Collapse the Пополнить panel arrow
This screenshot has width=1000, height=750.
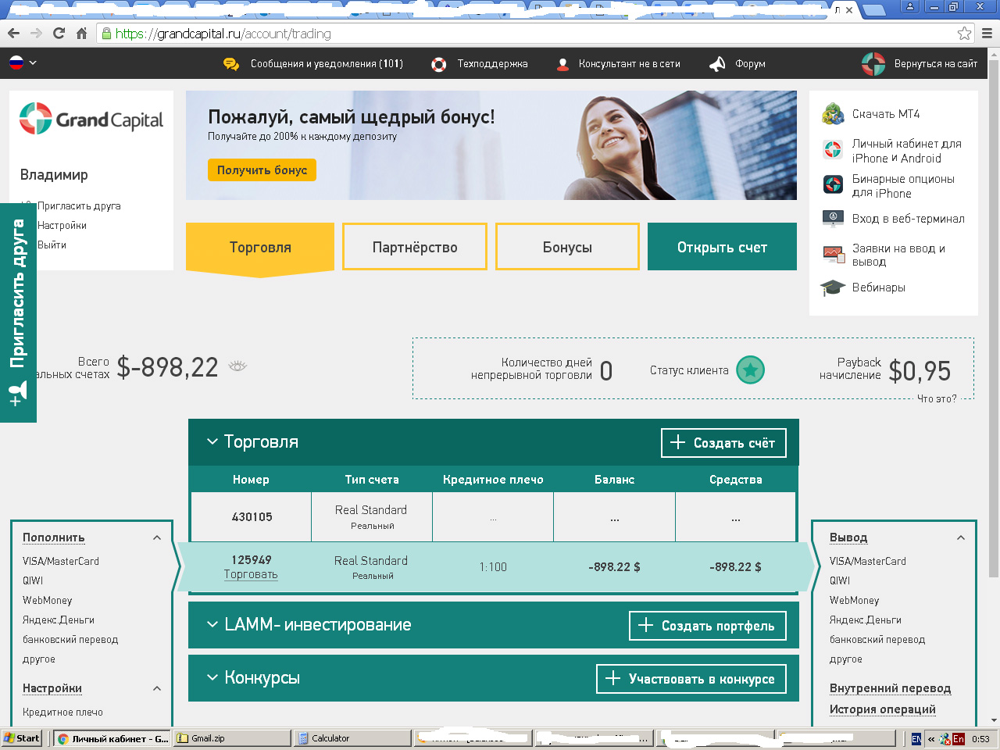click(157, 537)
